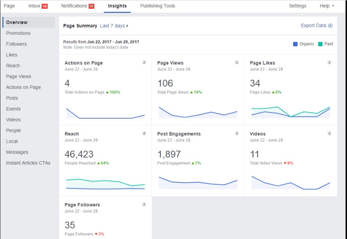
Task: Click the 11 Total Video Views value
Action: click(x=254, y=154)
